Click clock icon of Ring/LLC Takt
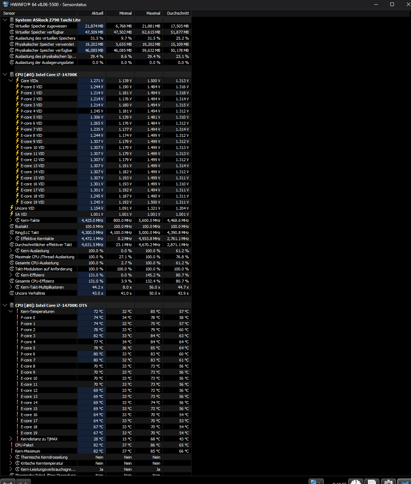Image resolution: width=411 pixels, height=484 pixels. [x=12, y=233]
